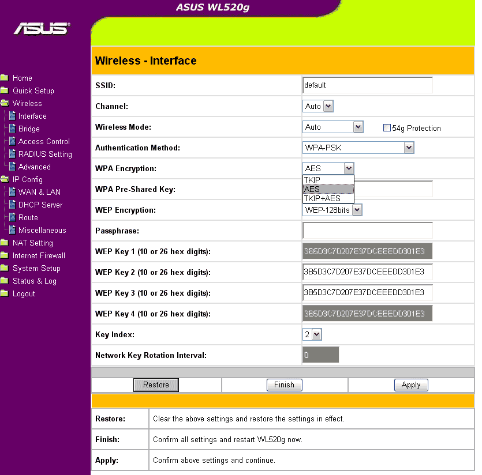The image size is (482, 475).
Task: Click the Status & Log folder icon
Action: 4,281
